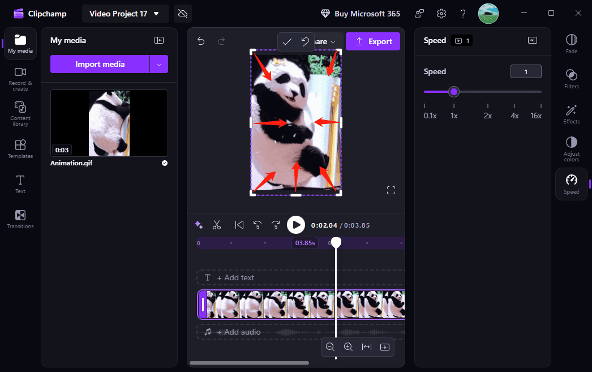592x372 pixels.
Task: Fit timeline to screen
Action: 366,347
